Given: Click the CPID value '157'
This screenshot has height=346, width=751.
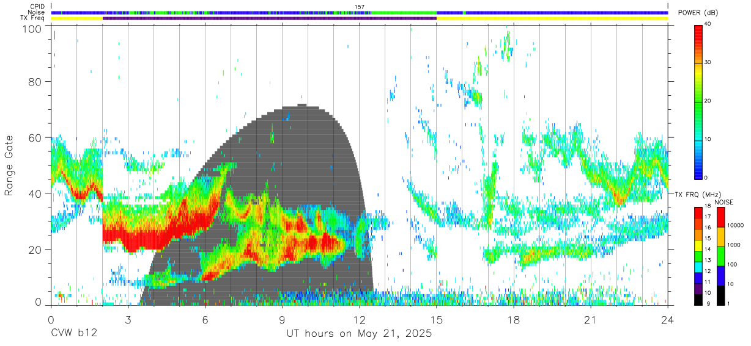Looking at the screenshot, I should tap(359, 7).
